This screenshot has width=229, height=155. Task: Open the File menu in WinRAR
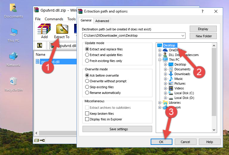(38, 19)
